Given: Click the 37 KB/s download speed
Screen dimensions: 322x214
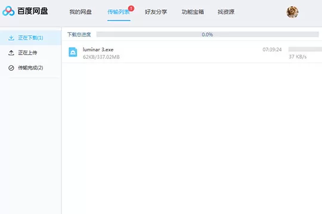Looking at the screenshot, I should (x=298, y=56).
